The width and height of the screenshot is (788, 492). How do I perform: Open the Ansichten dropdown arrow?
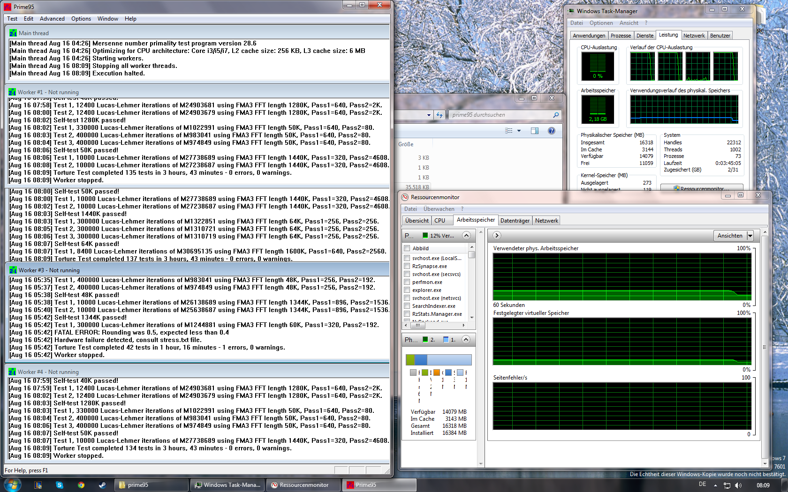[x=750, y=236]
